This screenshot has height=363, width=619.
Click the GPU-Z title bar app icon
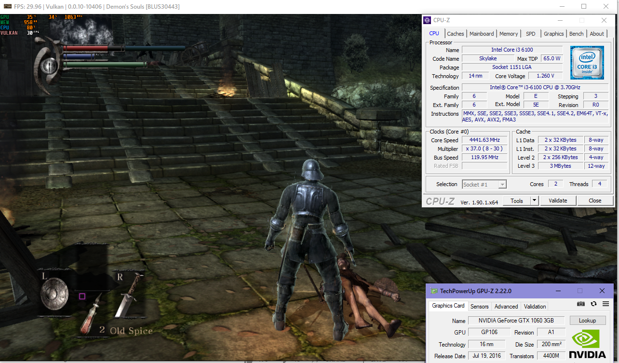point(434,291)
